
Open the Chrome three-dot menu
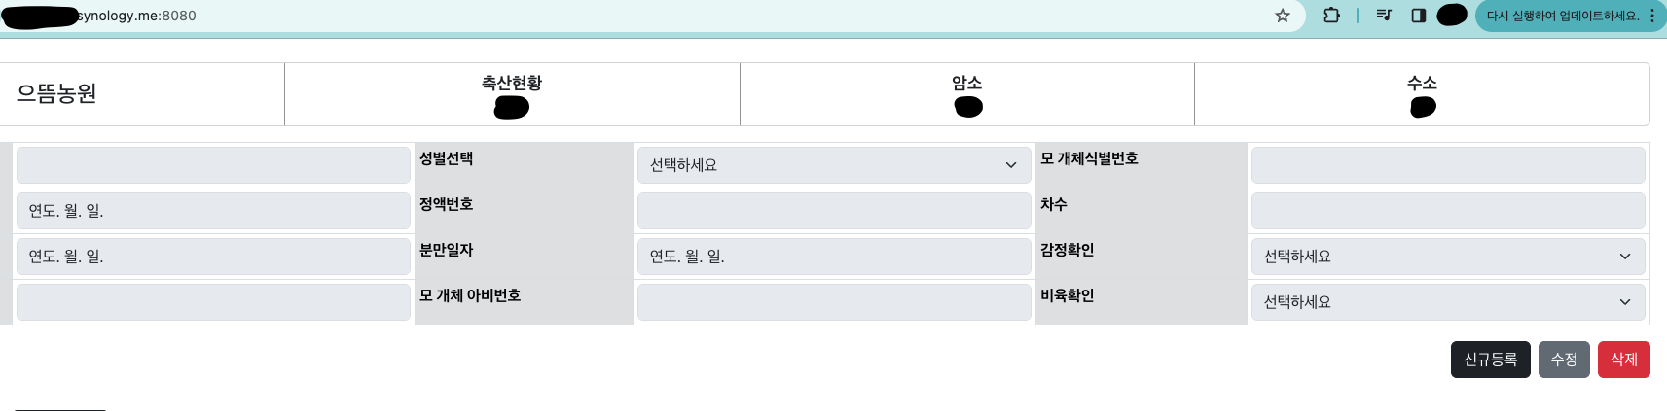(x=1652, y=16)
